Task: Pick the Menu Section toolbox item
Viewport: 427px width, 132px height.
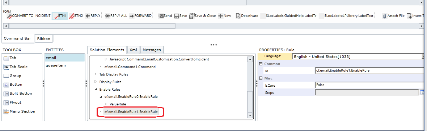Action: click(19, 111)
